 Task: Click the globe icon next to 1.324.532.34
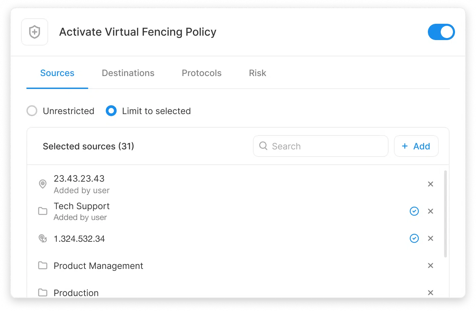click(x=43, y=238)
